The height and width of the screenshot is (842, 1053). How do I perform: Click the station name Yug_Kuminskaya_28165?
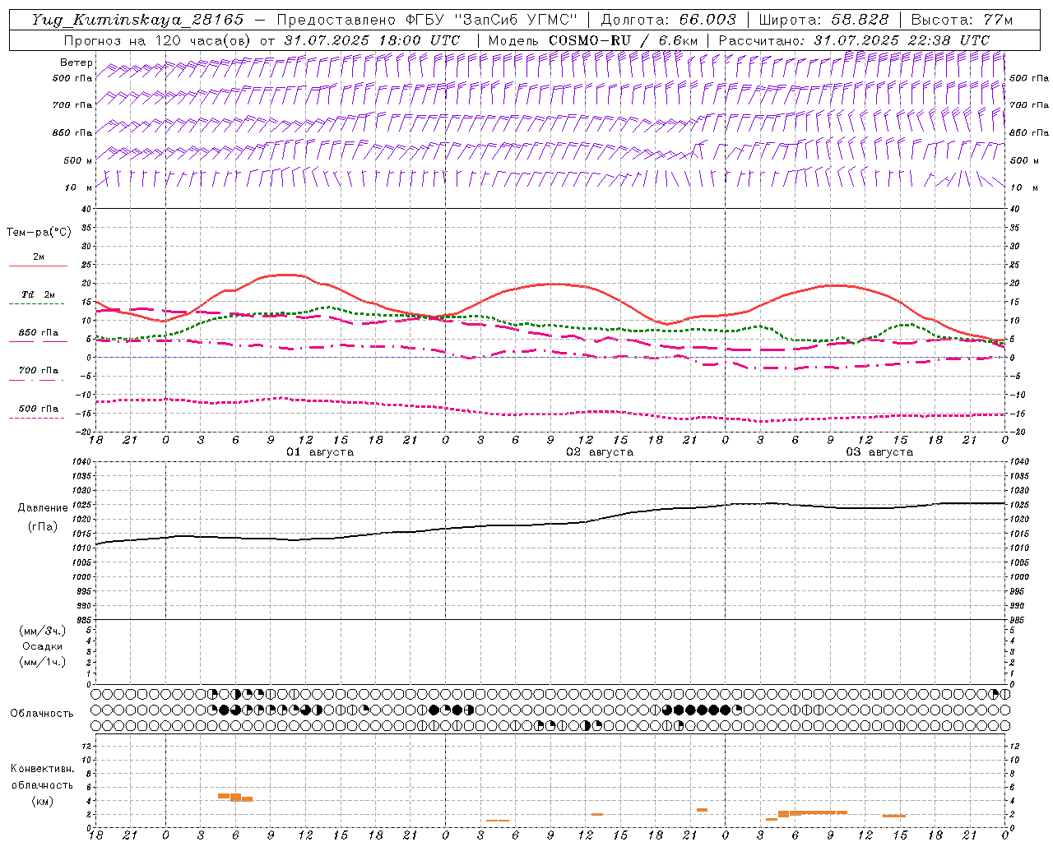coord(137,20)
